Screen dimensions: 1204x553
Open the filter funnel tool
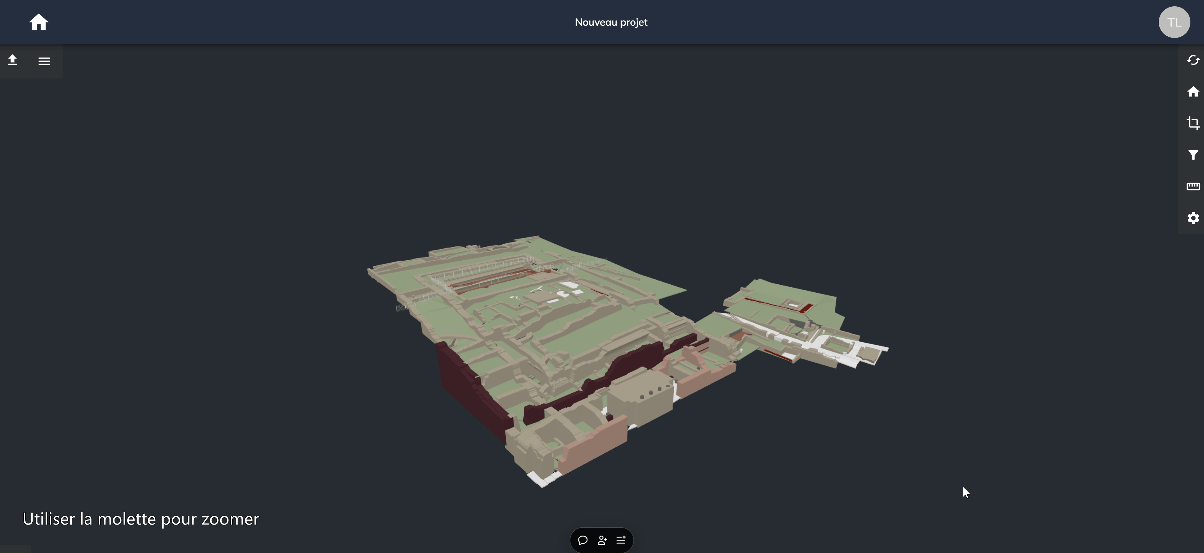tap(1193, 155)
